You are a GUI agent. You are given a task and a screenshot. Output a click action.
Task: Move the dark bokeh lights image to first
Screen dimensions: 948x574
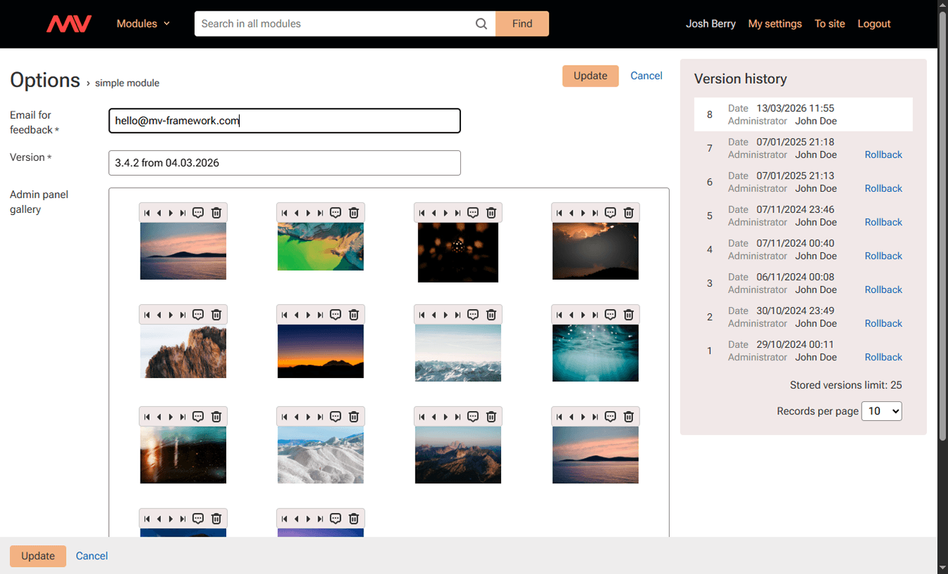pyautogui.click(x=422, y=213)
